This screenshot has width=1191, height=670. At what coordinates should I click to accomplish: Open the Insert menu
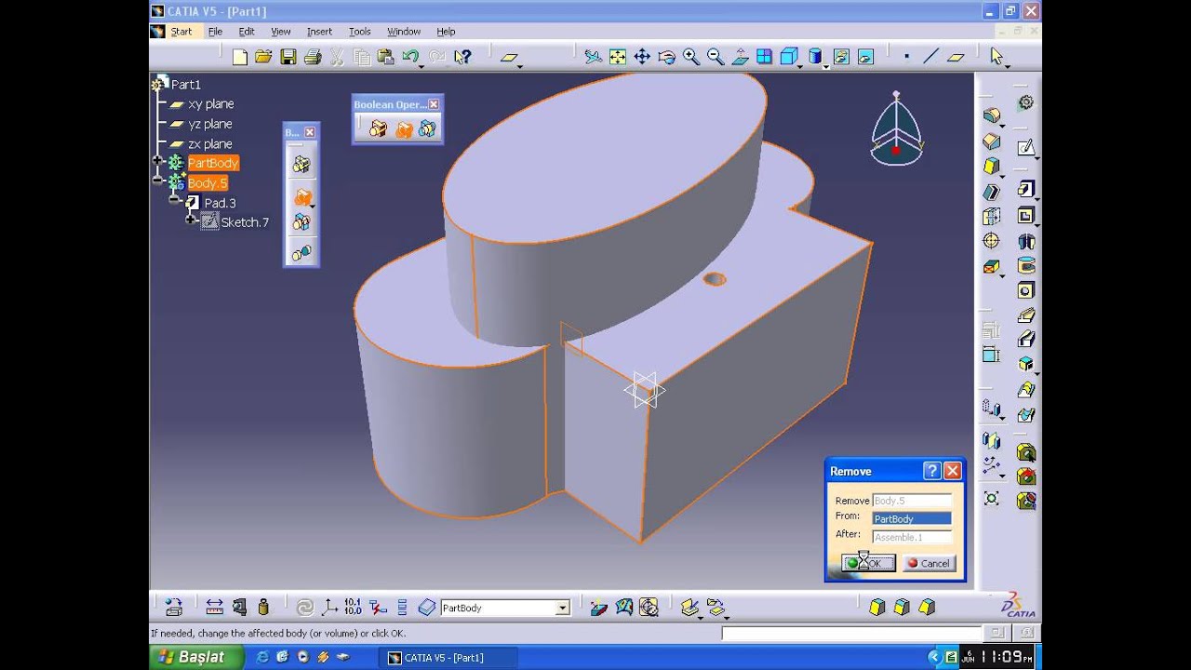point(319,32)
